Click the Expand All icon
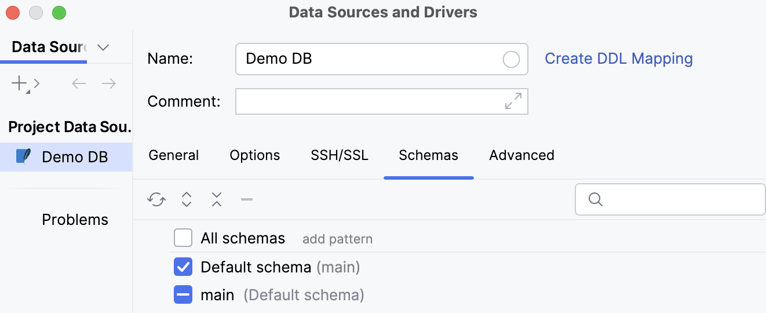The image size is (766, 313). (187, 200)
